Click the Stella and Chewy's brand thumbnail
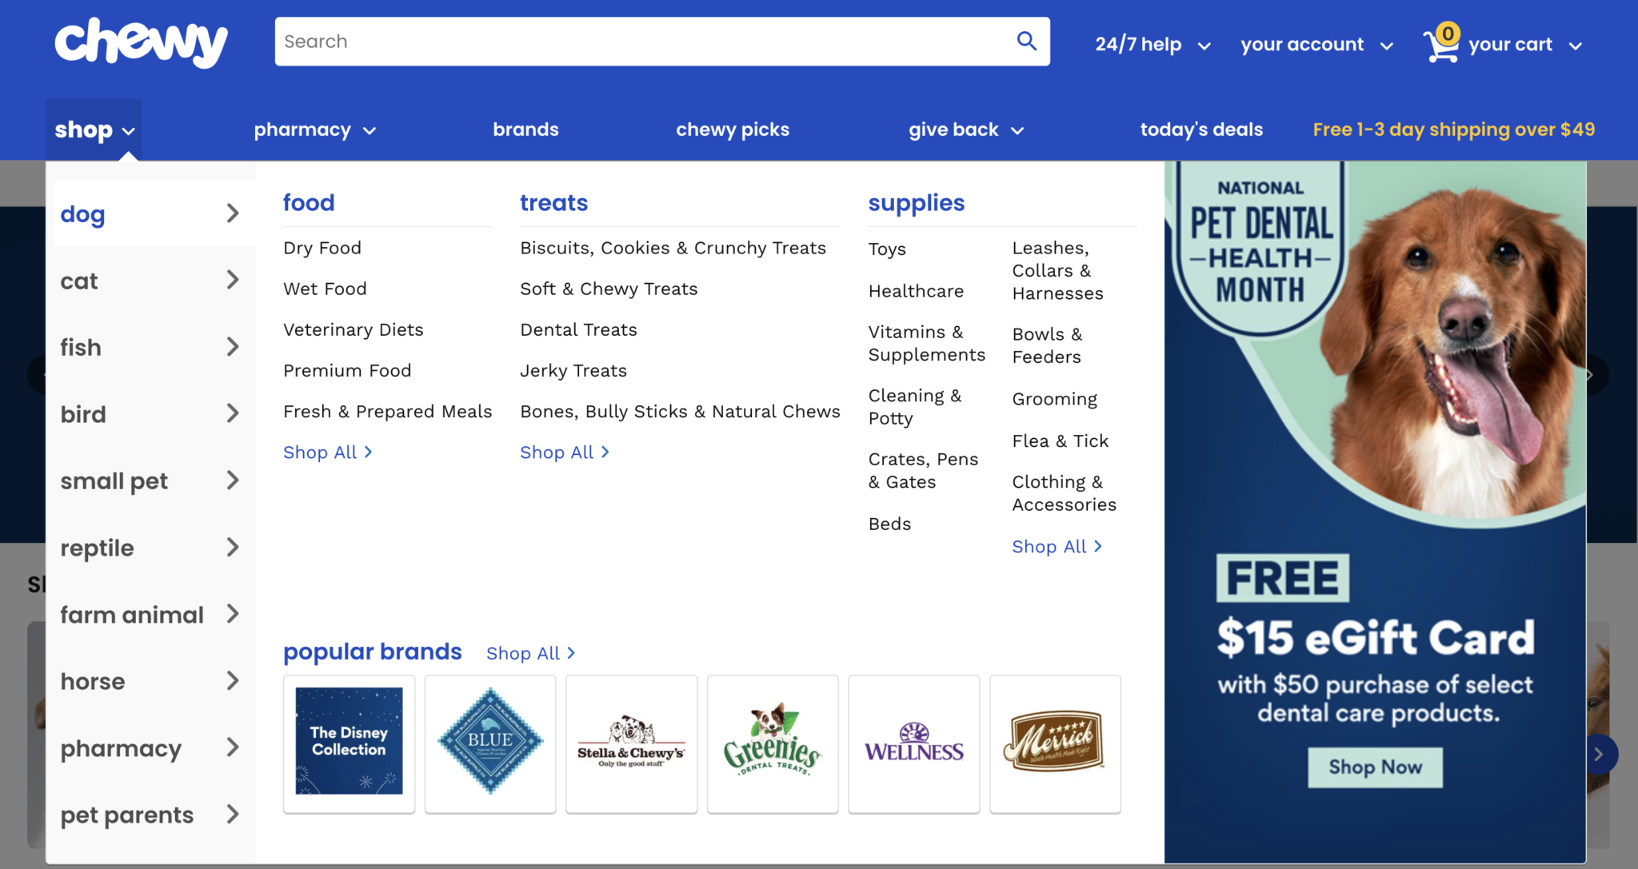 630,743
